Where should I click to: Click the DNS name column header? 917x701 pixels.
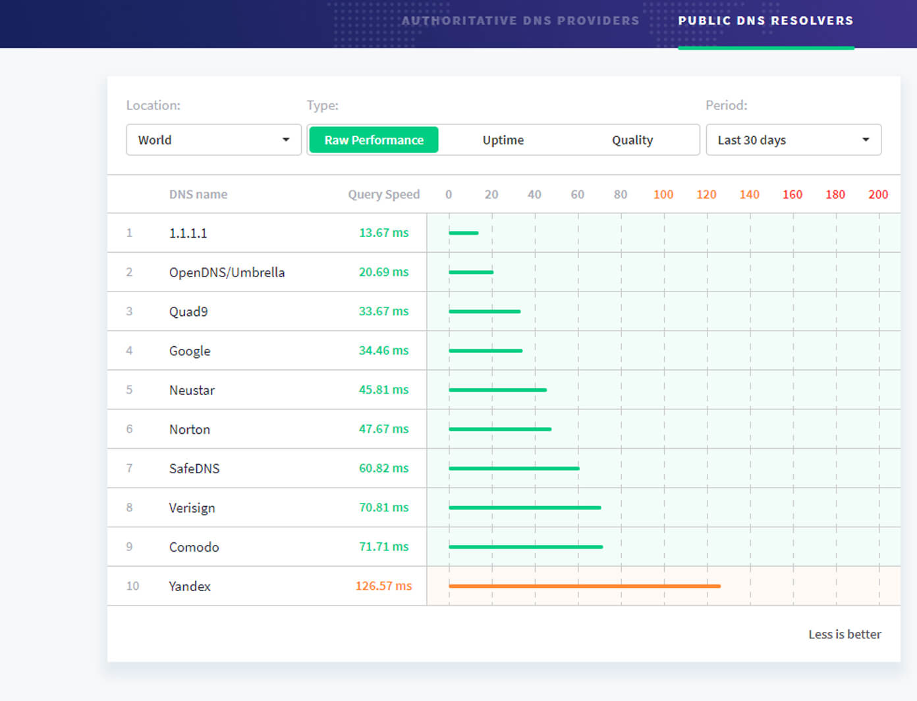point(198,194)
